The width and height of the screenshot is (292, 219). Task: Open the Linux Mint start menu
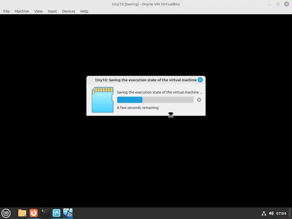click(6, 213)
